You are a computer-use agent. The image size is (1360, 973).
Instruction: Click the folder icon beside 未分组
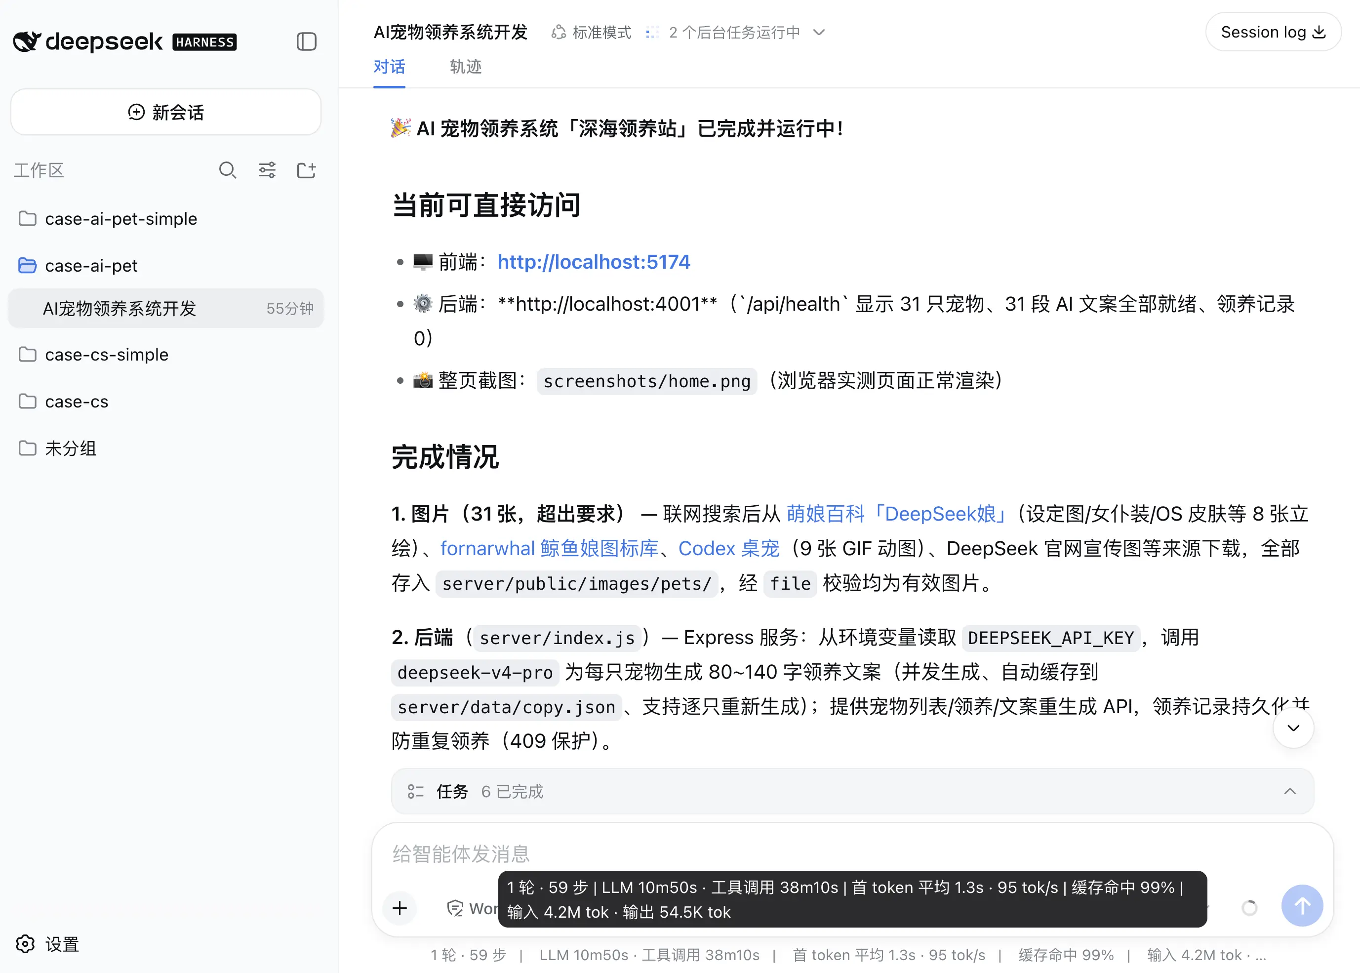click(x=28, y=447)
